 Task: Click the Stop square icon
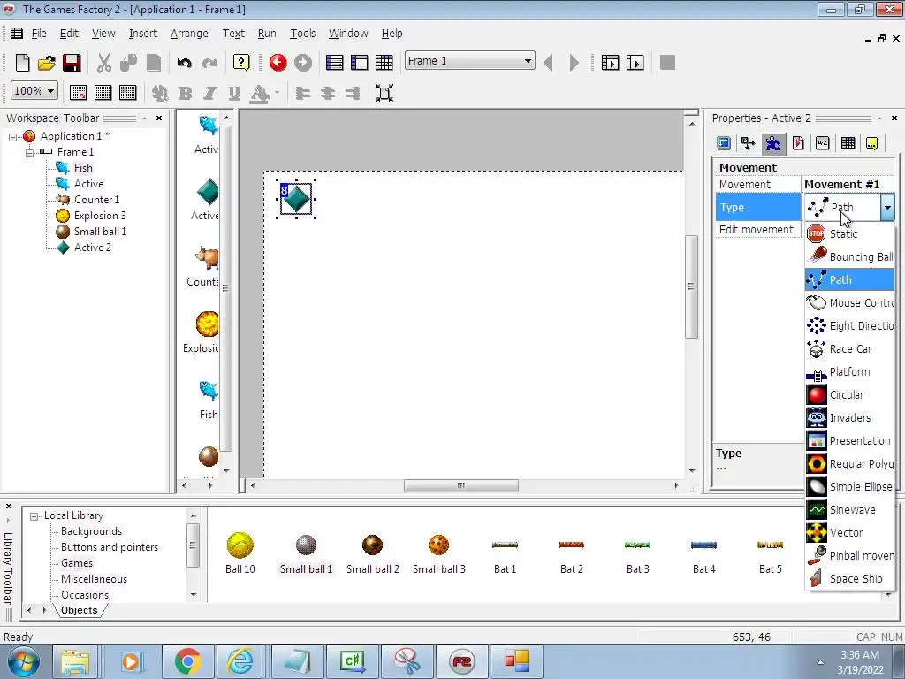click(667, 63)
